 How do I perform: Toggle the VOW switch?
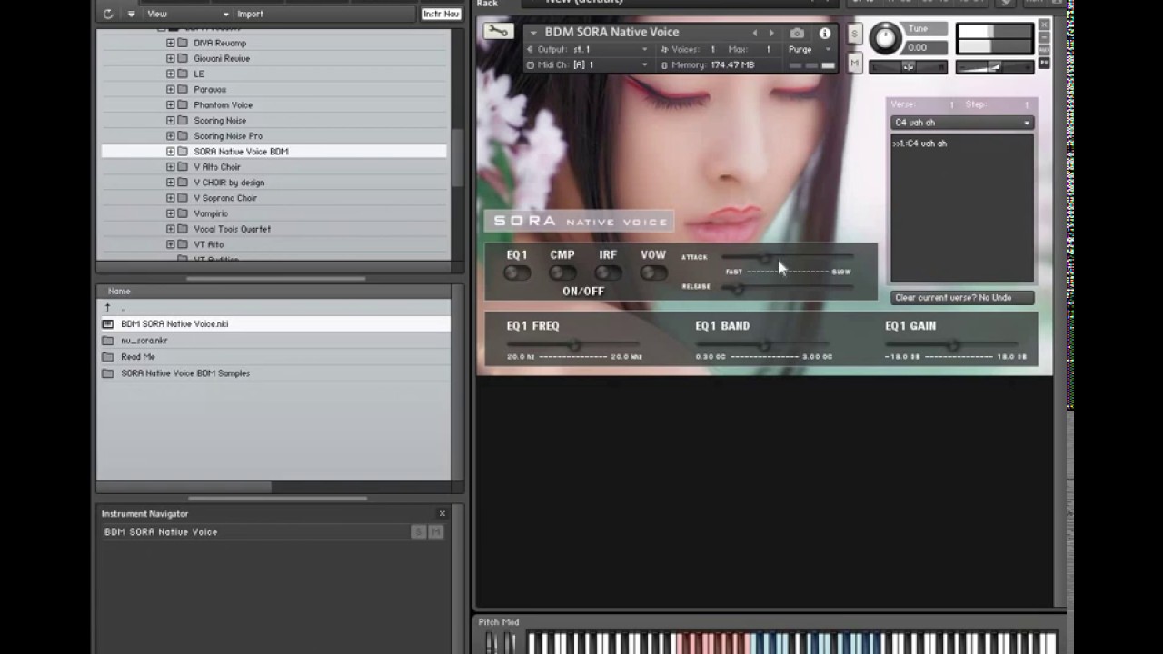[653, 272]
